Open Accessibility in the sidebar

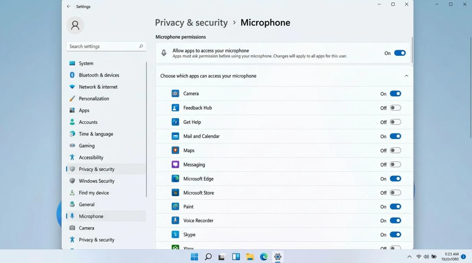click(x=106, y=157)
